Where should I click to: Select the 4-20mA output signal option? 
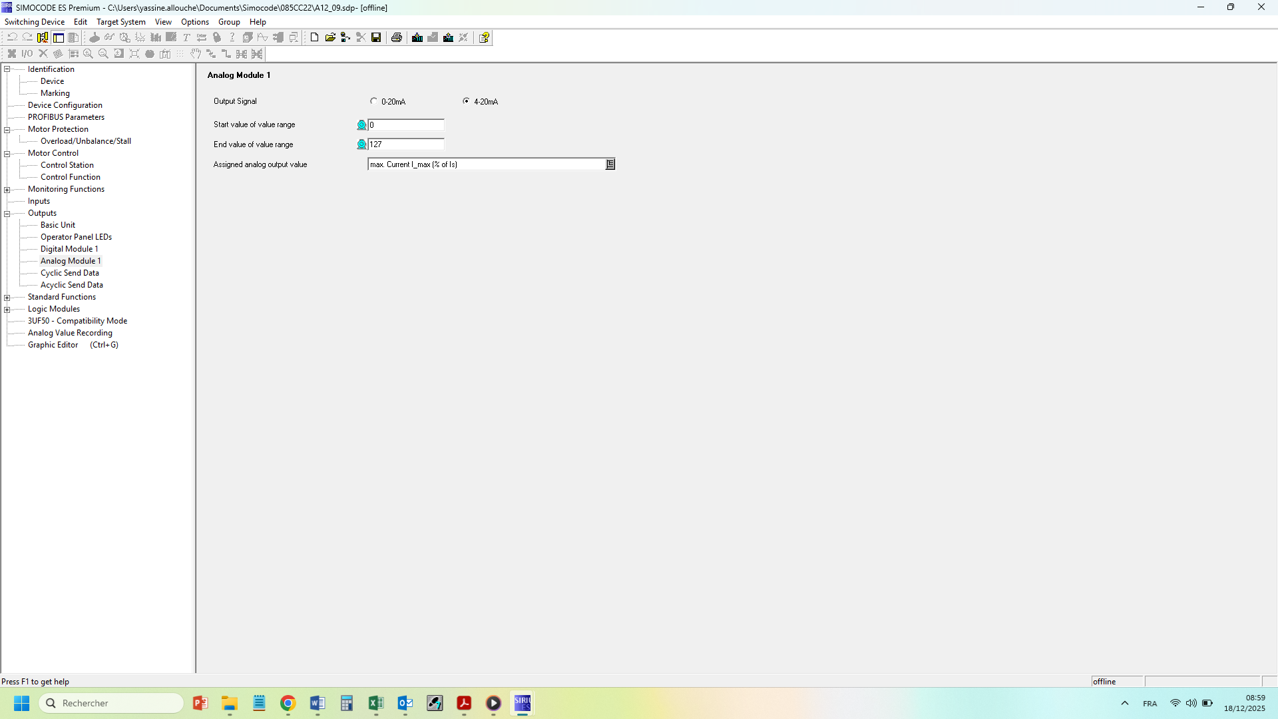(x=466, y=101)
